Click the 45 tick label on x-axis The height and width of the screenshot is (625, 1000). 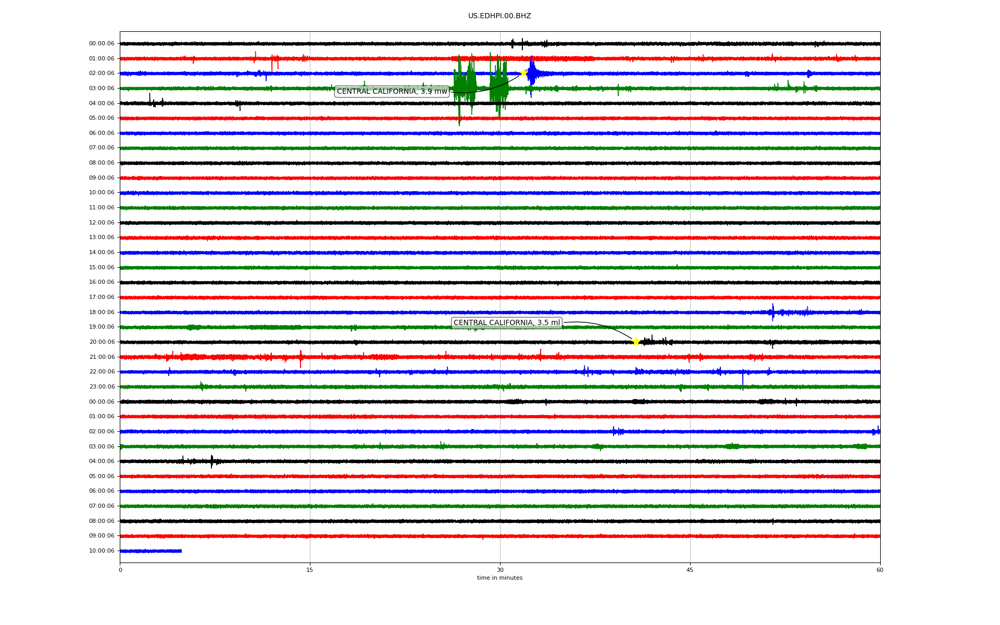pyautogui.click(x=690, y=570)
